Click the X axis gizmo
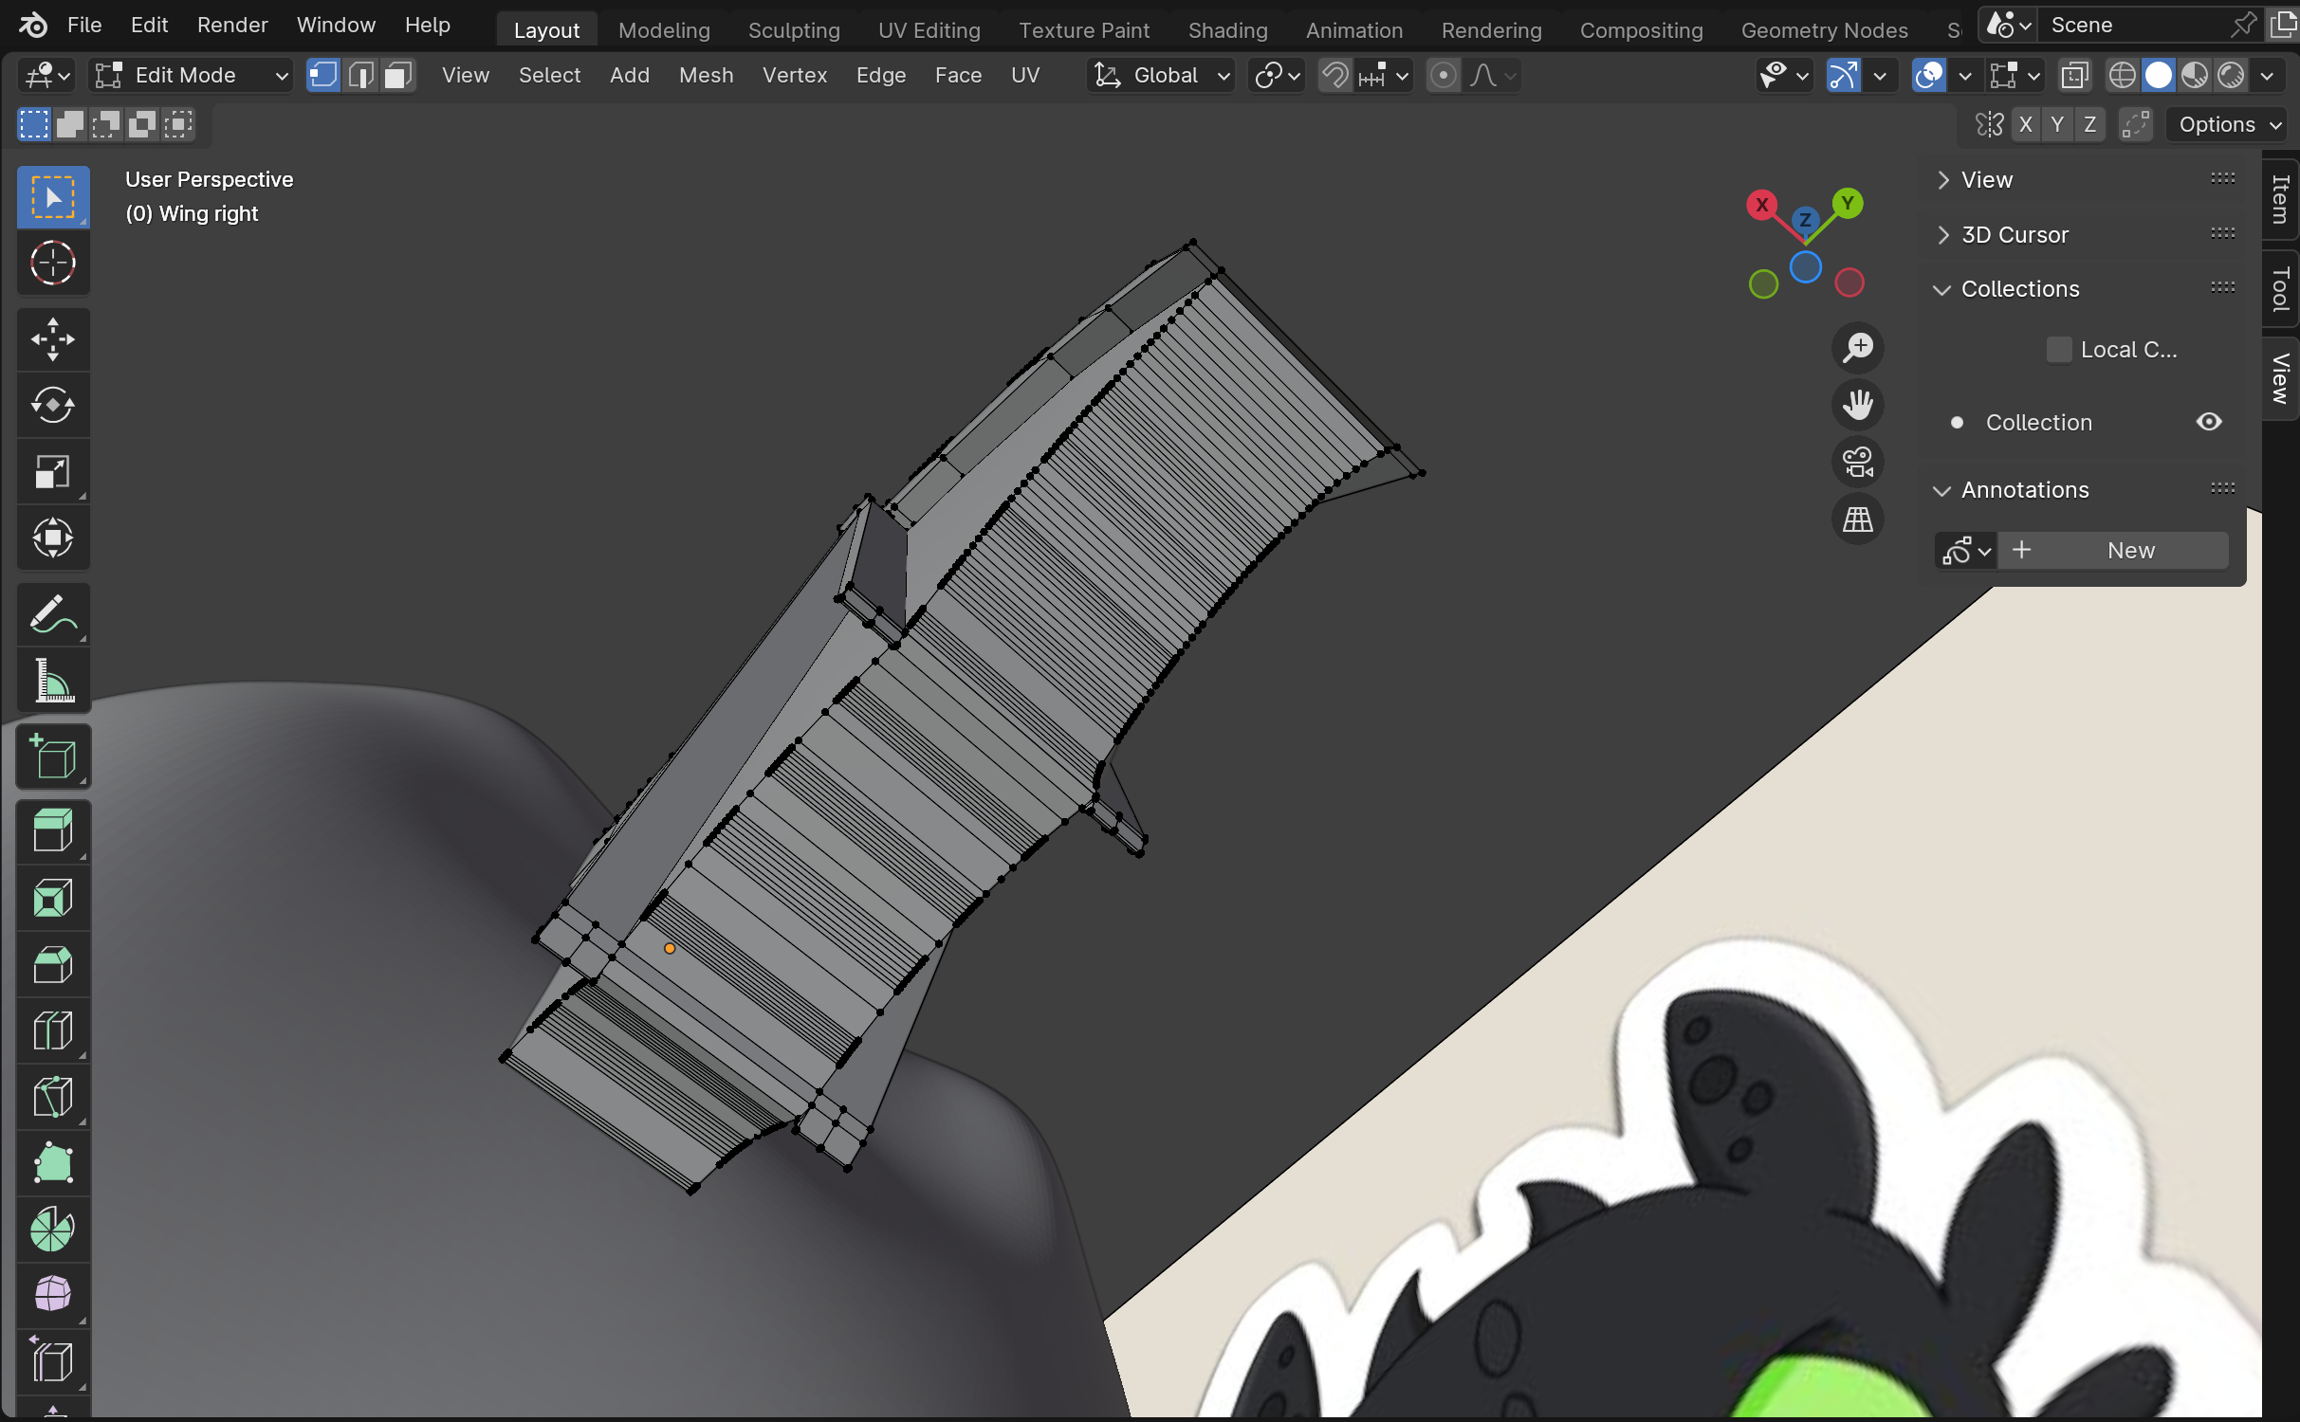Image resolution: width=2300 pixels, height=1422 pixels. coord(1761,205)
